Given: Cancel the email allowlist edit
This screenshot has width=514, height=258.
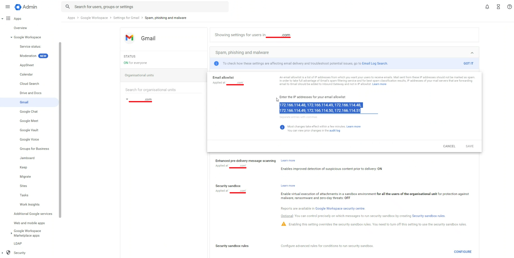Looking at the screenshot, I should tap(449, 146).
